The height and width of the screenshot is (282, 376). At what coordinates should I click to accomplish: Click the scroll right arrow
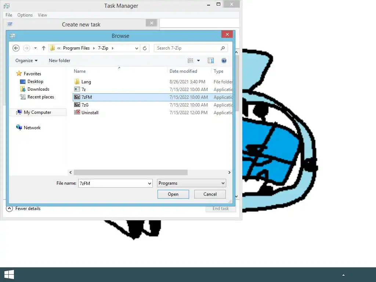(x=229, y=173)
